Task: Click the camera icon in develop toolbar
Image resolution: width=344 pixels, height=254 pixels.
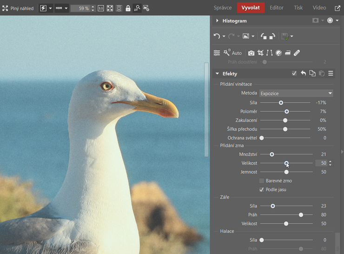Action: [x=251, y=53]
